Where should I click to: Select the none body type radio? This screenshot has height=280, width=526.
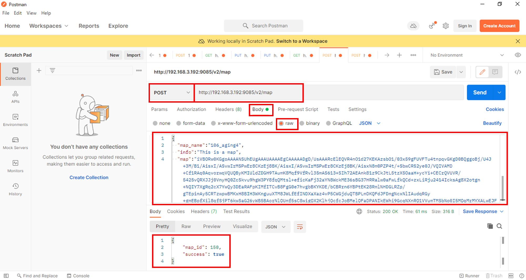tap(155, 123)
